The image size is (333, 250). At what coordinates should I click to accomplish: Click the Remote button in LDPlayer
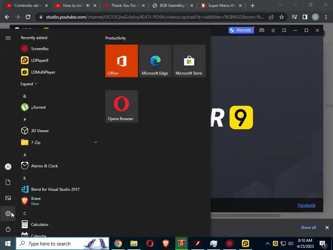point(241,30)
